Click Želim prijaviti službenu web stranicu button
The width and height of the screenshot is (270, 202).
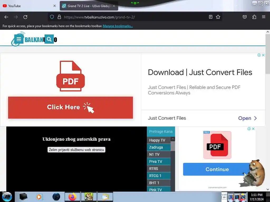[x=76, y=150]
